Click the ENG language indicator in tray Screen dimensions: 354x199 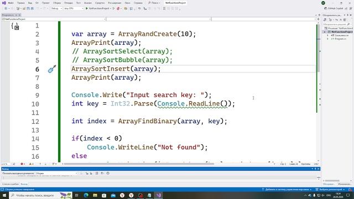click(x=329, y=195)
